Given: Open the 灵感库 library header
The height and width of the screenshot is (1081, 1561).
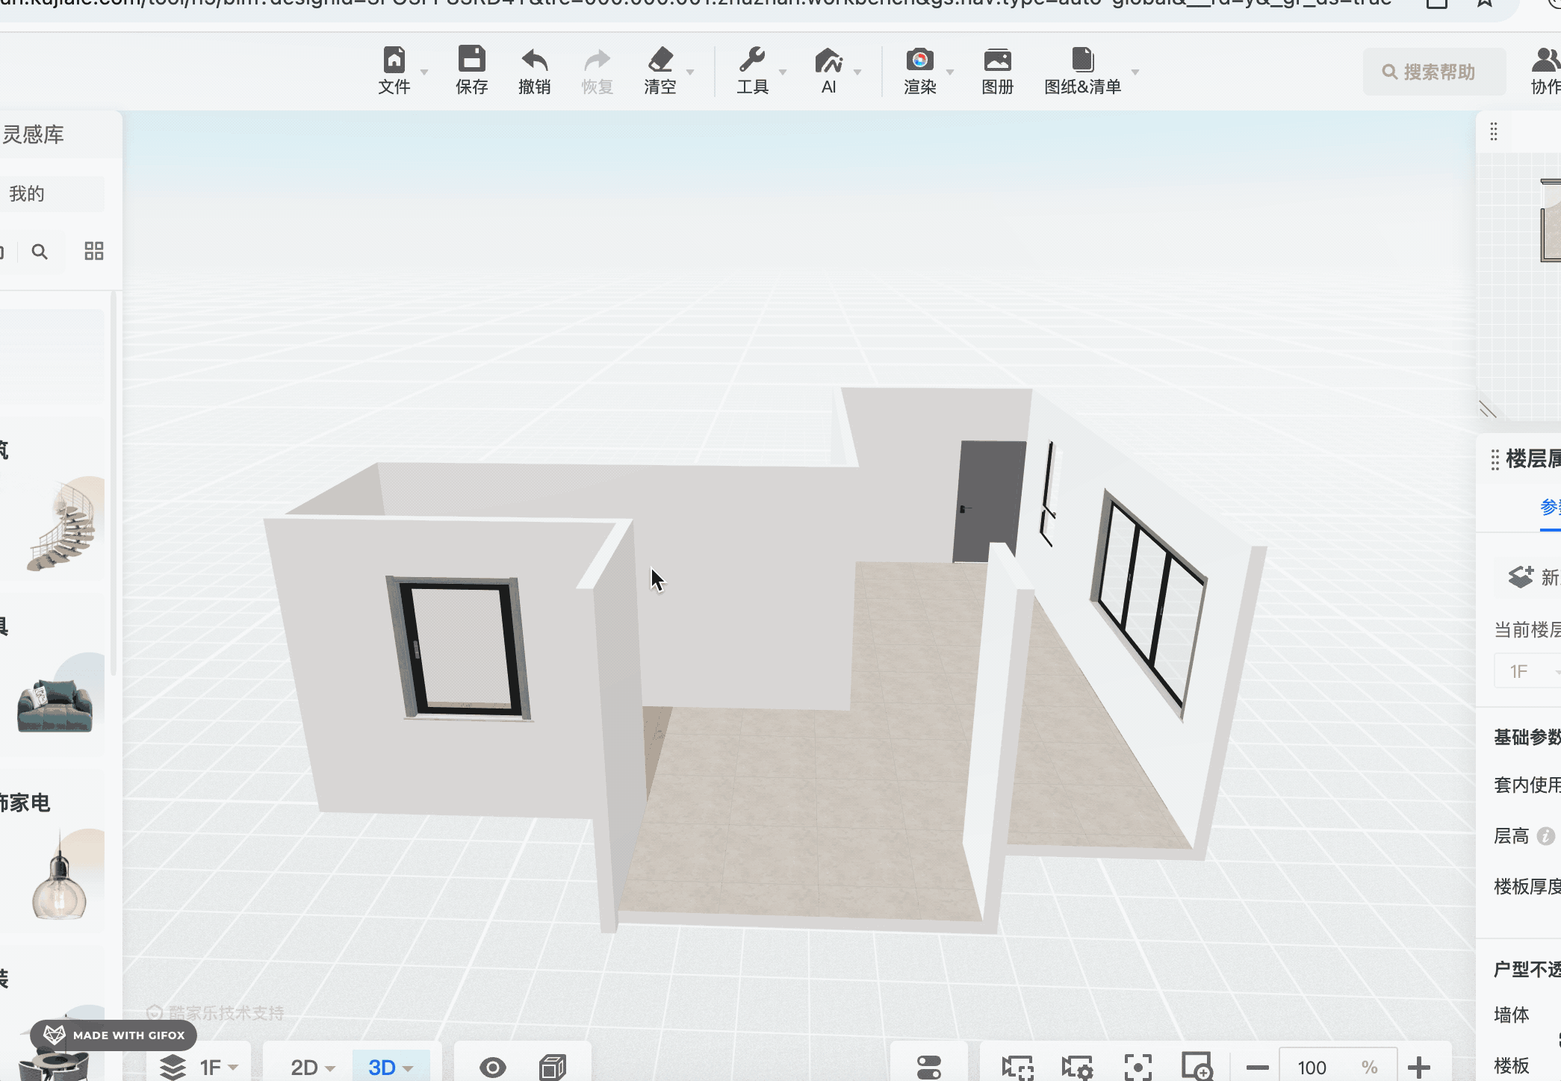Looking at the screenshot, I should coord(34,134).
